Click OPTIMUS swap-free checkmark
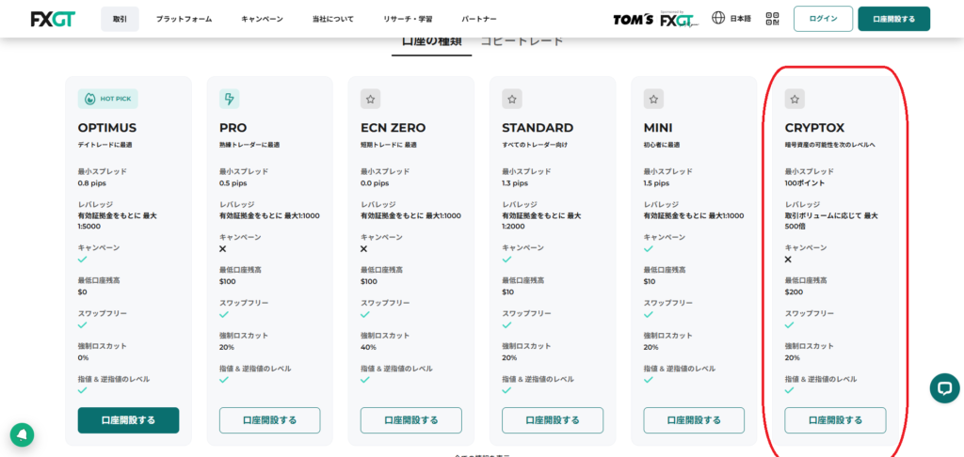 (x=83, y=325)
